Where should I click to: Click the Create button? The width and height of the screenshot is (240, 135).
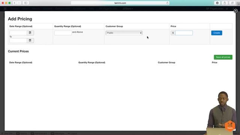pos(217,33)
